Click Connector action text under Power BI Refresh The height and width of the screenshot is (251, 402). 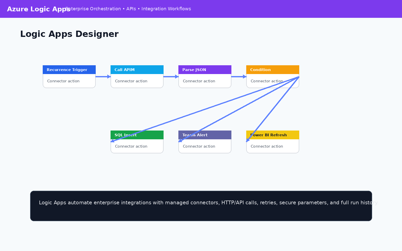(267, 146)
